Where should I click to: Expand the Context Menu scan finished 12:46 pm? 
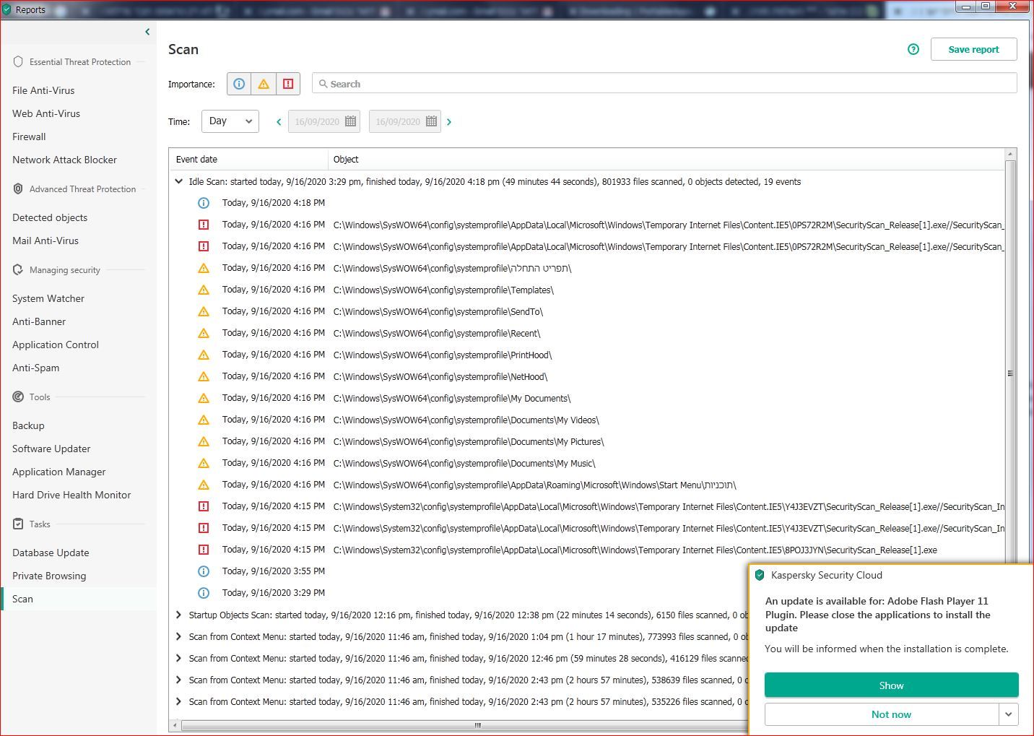coord(178,658)
